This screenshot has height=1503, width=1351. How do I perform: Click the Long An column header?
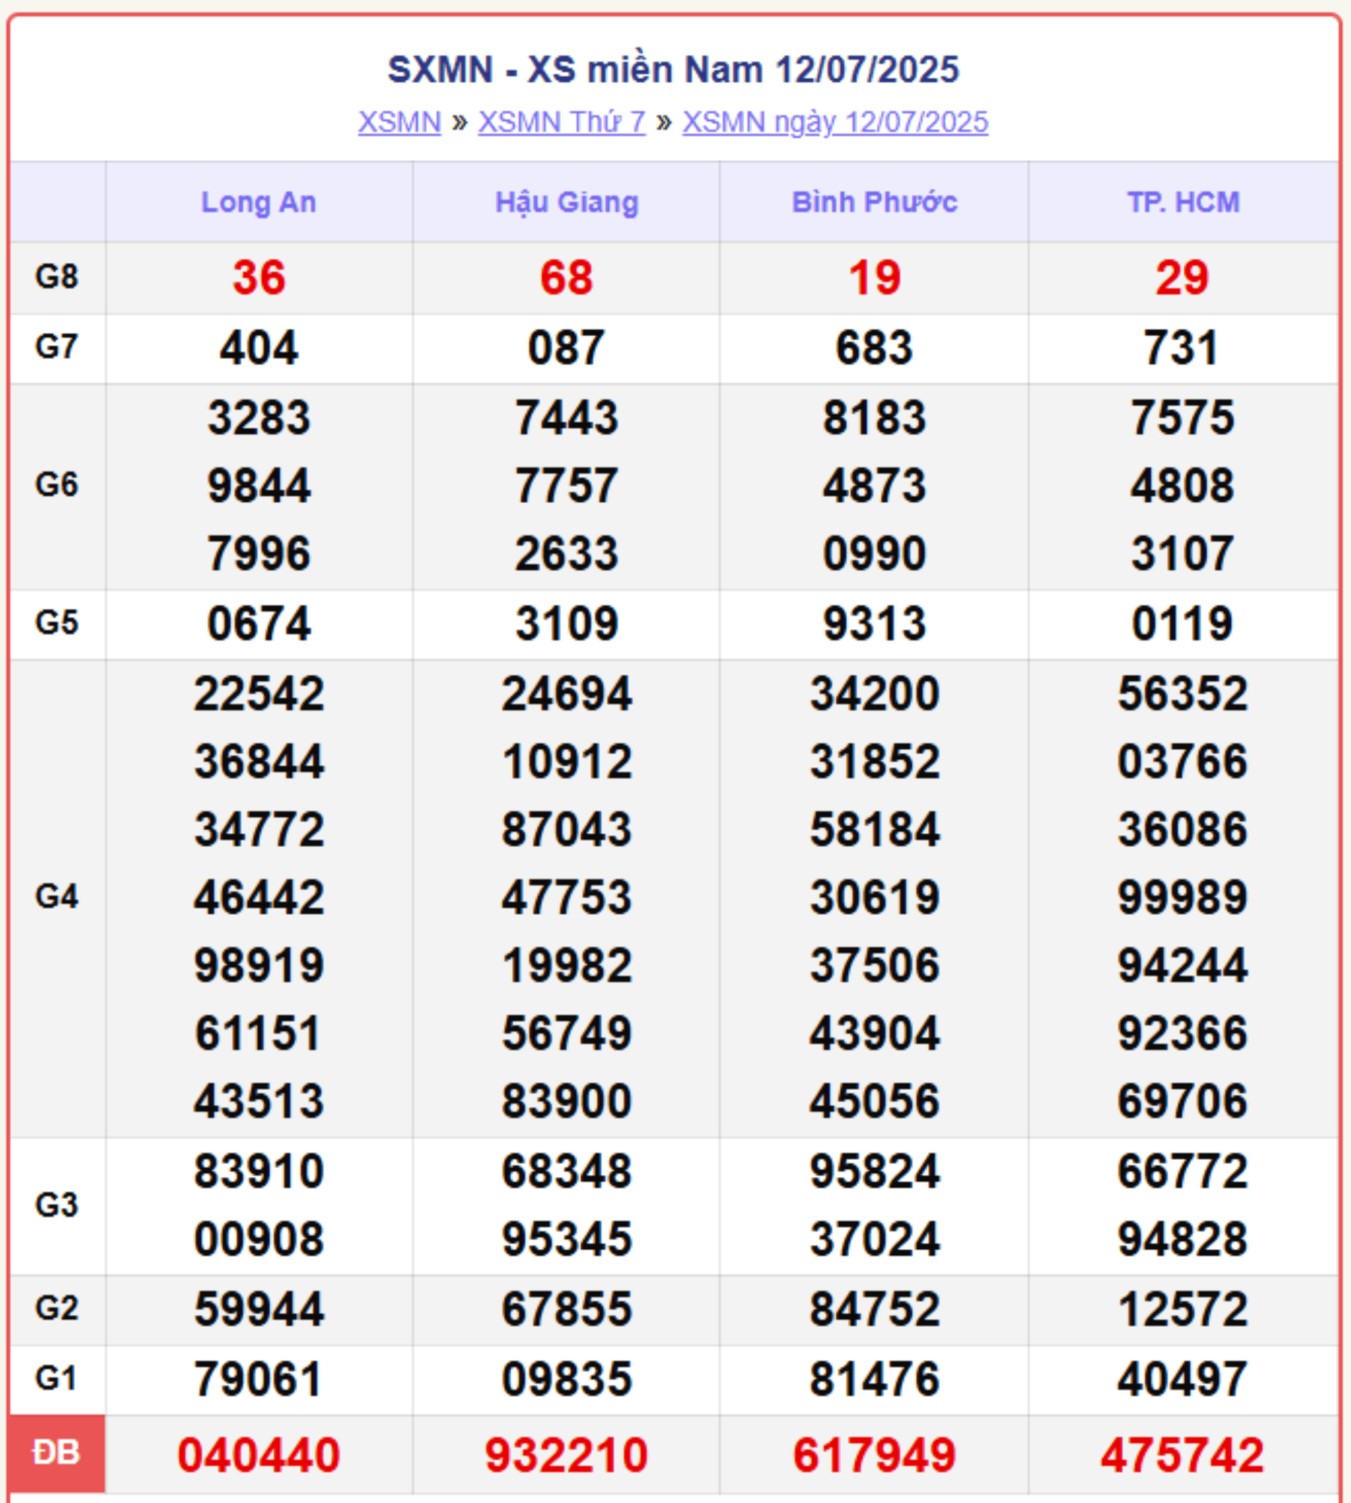pyautogui.click(x=258, y=201)
